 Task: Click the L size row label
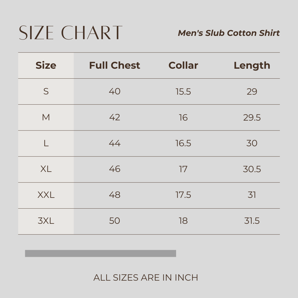click(46, 143)
